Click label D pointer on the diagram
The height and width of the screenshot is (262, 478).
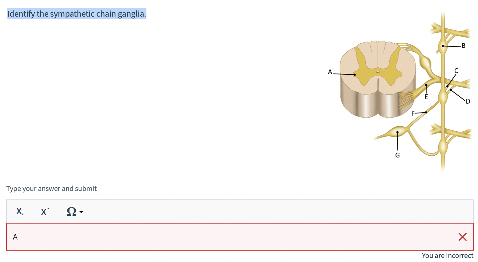467,101
